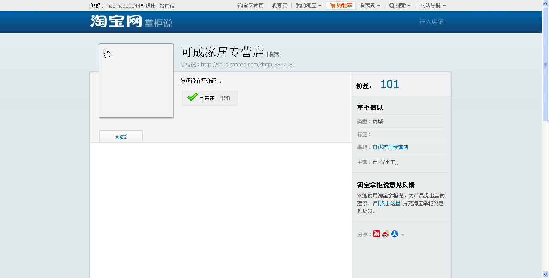This screenshot has height=278, width=549.
Task: Expand more share options arrow
Action: pyautogui.click(x=403, y=235)
